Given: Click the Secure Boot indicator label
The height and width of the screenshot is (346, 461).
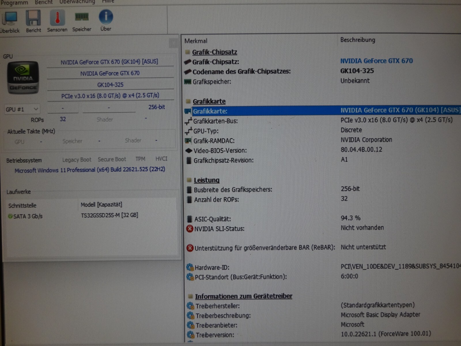Looking at the screenshot, I should [112, 159].
